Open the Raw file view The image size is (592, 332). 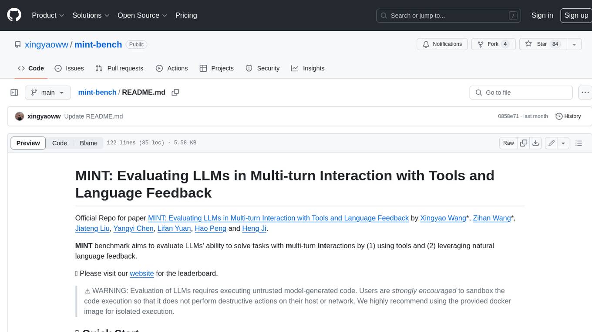pyautogui.click(x=508, y=143)
